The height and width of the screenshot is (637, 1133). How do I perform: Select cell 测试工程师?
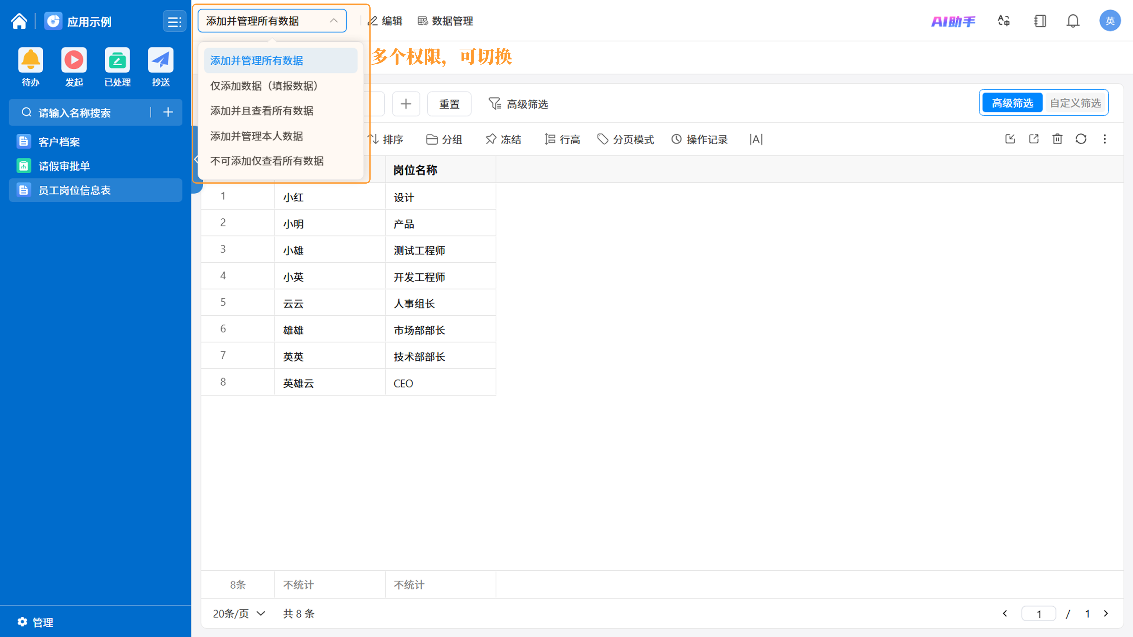pos(441,250)
